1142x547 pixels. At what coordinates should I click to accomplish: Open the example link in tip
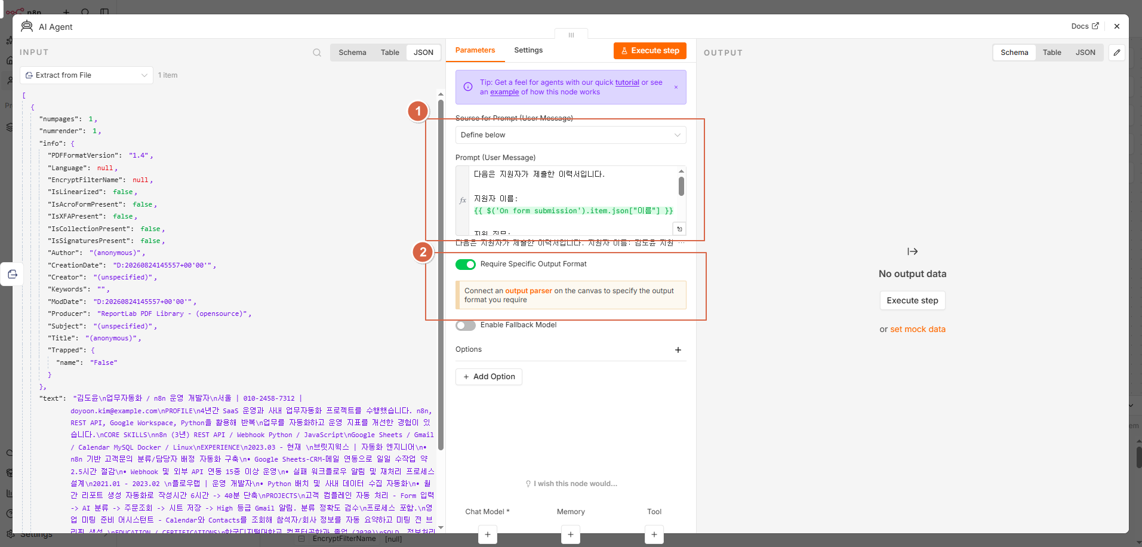504,92
